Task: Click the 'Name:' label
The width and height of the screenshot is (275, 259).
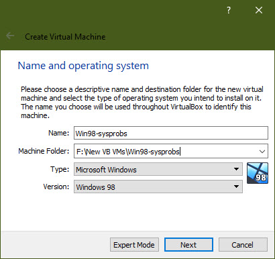Action: [59, 133]
